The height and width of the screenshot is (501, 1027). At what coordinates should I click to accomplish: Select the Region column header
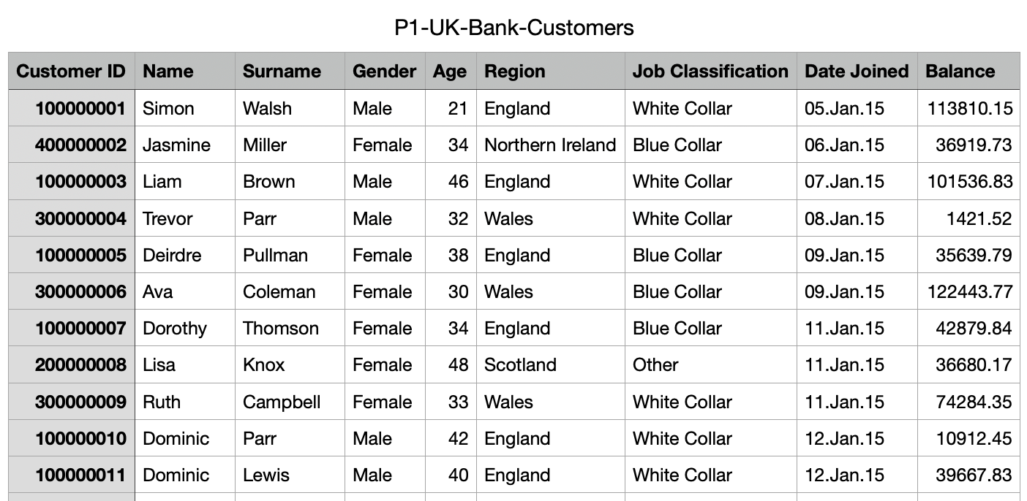click(515, 71)
